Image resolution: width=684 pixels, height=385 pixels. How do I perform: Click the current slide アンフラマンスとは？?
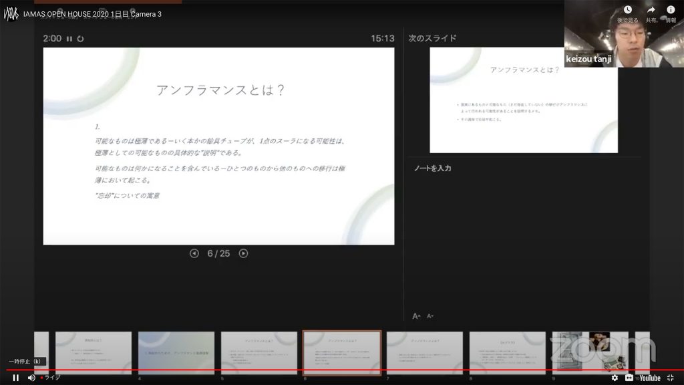coord(218,146)
